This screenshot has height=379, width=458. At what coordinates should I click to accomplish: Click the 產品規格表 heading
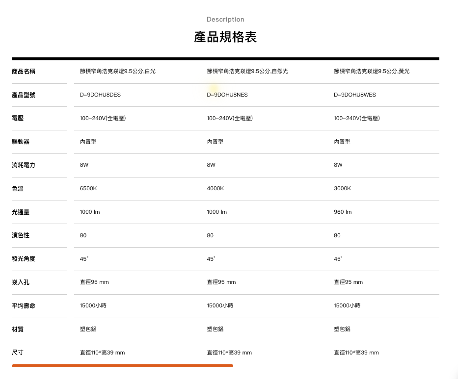225,37
